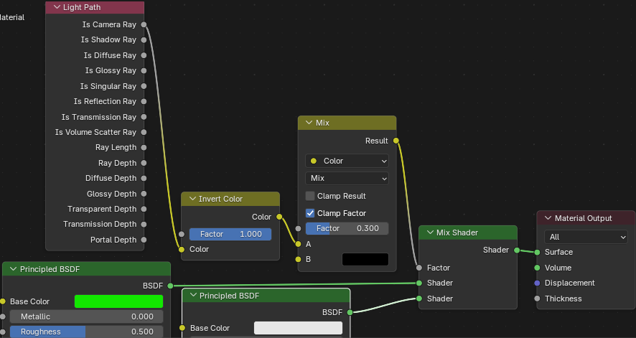636x338 pixels.
Task: Click the Is Shadow Ray output socket
Action: (144, 39)
